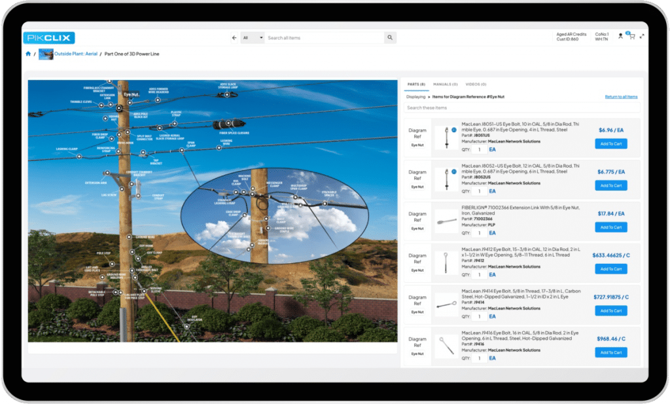
Task: Open the shopping cart
Action: click(x=631, y=37)
